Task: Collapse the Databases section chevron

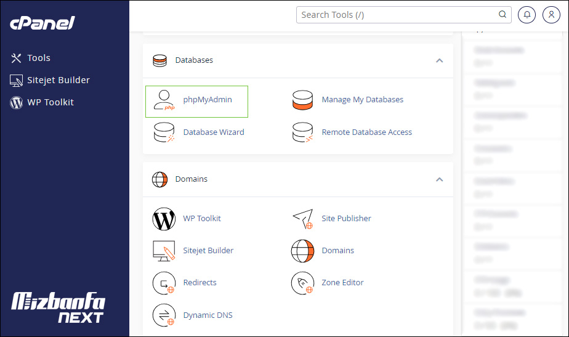Action: (x=440, y=60)
